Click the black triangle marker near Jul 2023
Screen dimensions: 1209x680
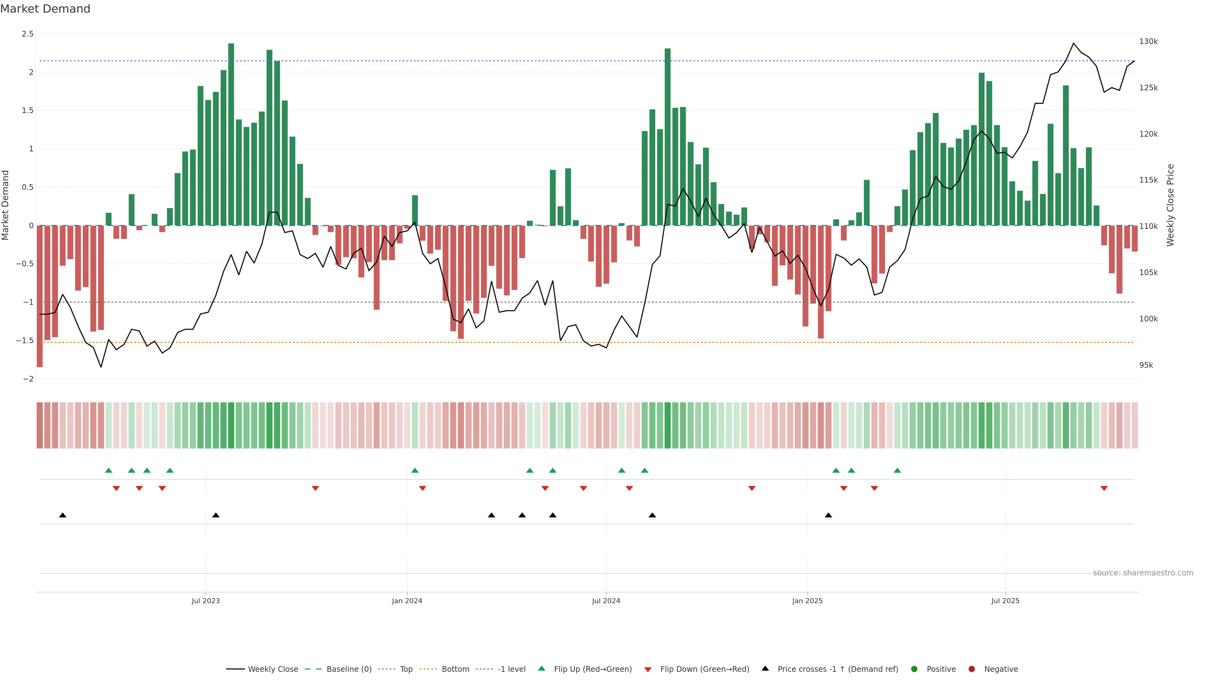[216, 515]
